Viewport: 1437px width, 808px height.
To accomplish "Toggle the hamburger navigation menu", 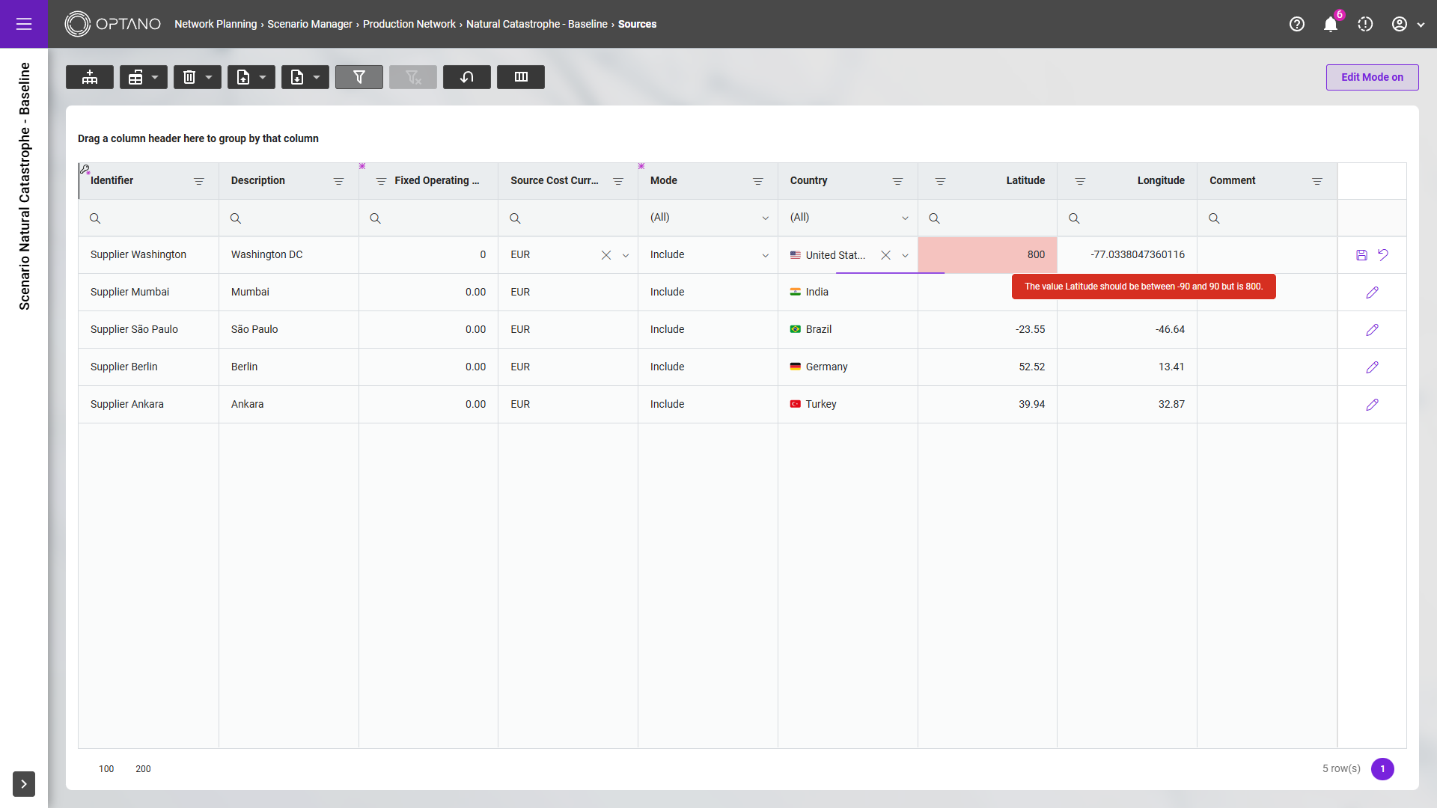I will point(24,24).
